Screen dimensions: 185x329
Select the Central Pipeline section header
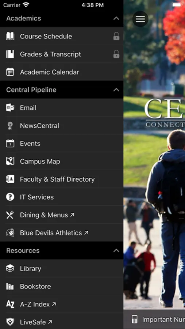62,90
